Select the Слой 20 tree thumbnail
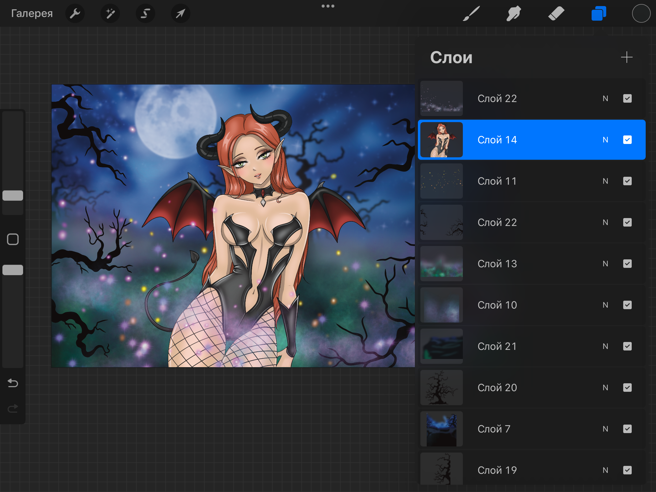The height and width of the screenshot is (492, 656). point(441,388)
